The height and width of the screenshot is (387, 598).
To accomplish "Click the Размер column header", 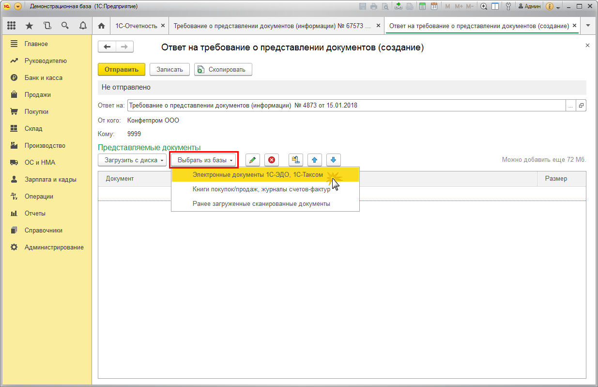I will (562, 178).
